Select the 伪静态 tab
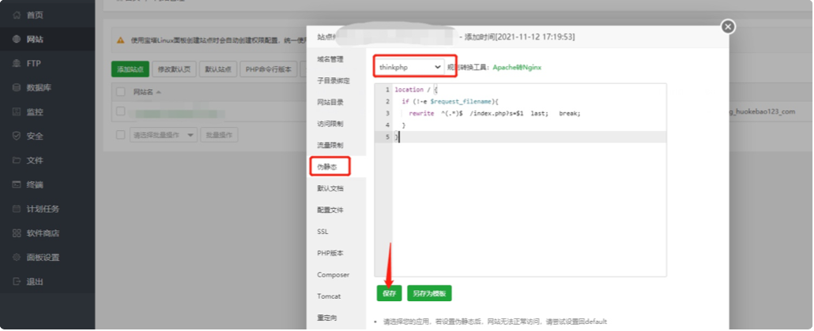This screenshot has height=331, width=814. [327, 167]
